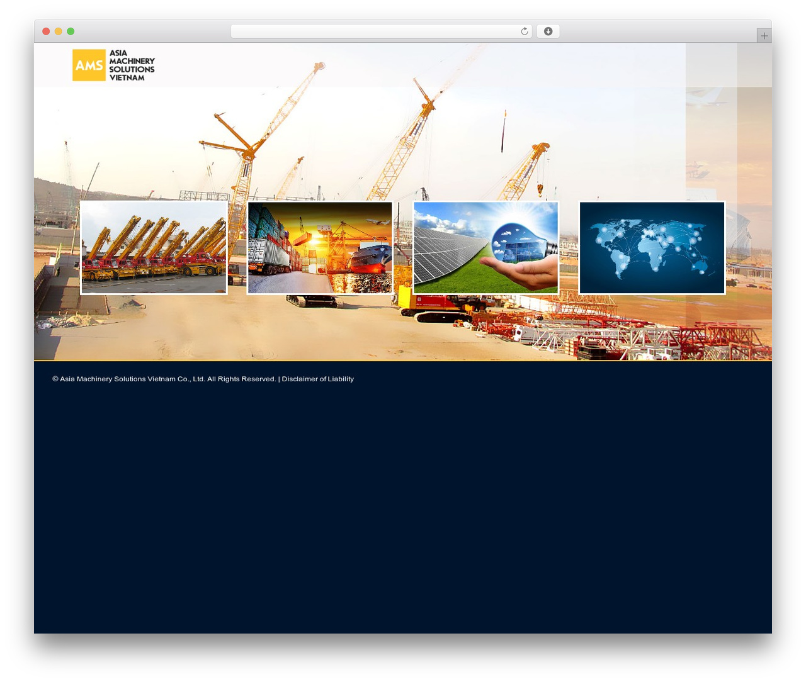Select the copyright text 'Asia Machinery Solutions Vietnam Co., Ltd.'
806x682 pixels.
(132, 379)
